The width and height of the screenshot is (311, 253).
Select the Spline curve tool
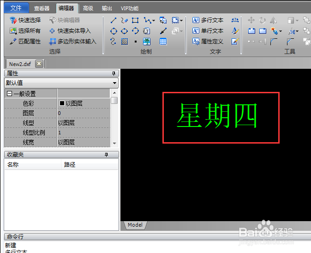pyautogui.click(x=113, y=42)
